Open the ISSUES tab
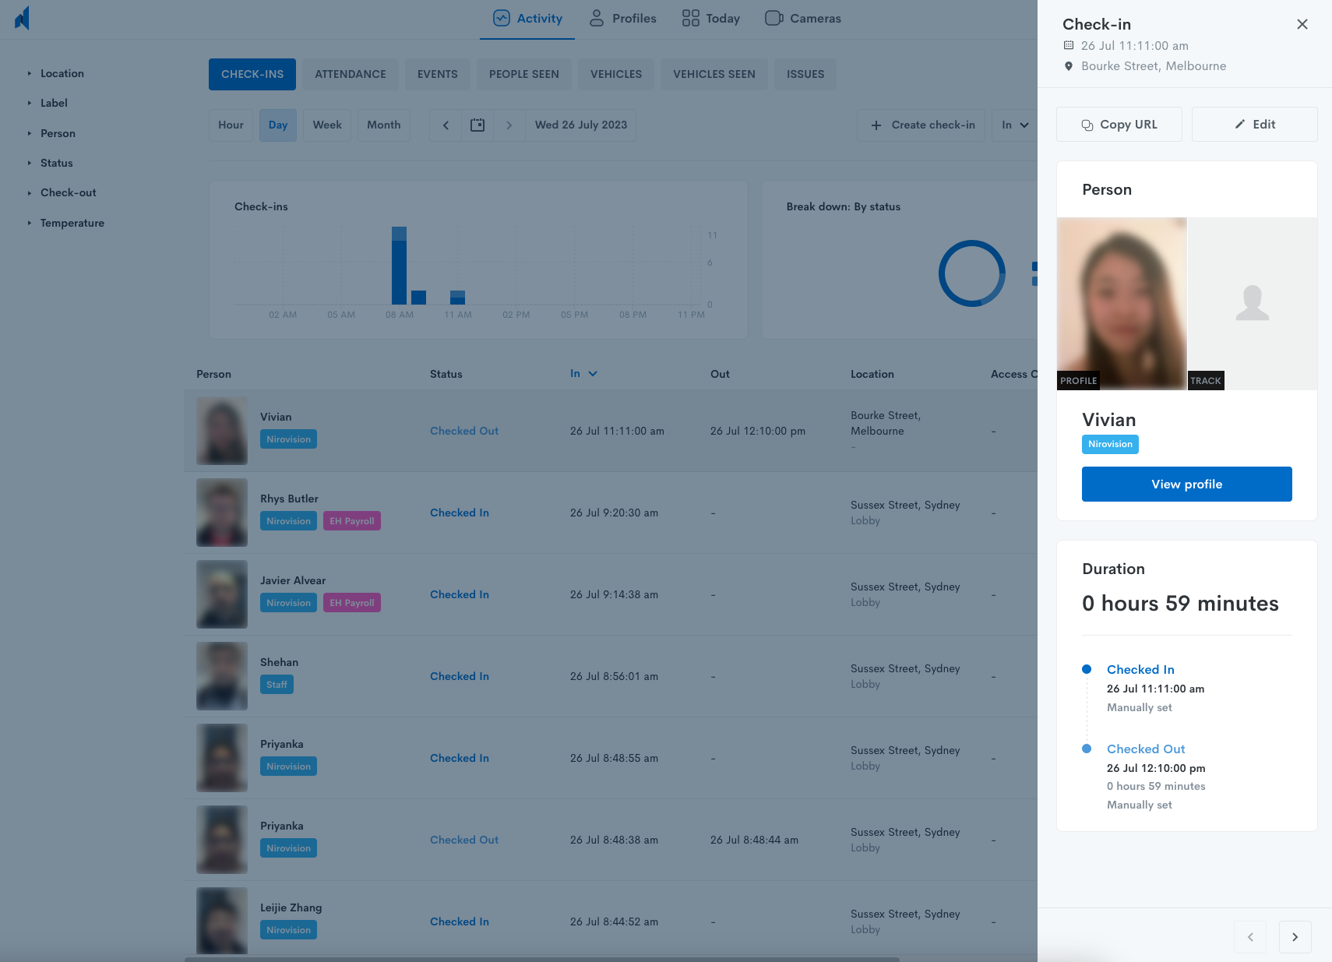Image resolution: width=1332 pixels, height=962 pixels. (x=805, y=74)
